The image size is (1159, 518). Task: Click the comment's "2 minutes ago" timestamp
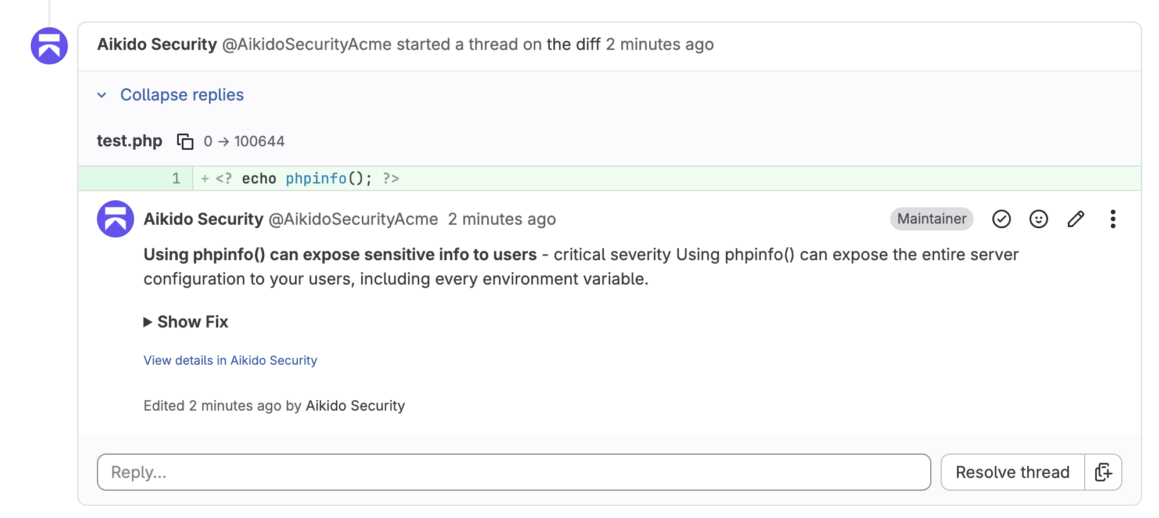pyautogui.click(x=502, y=220)
